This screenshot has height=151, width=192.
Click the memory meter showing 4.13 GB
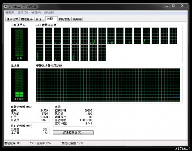tap(19, 85)
